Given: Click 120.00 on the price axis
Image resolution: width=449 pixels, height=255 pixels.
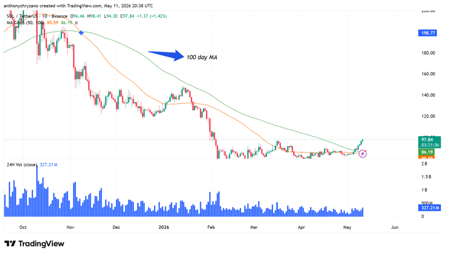Looking at the screenshot, I should click(428, 116).
